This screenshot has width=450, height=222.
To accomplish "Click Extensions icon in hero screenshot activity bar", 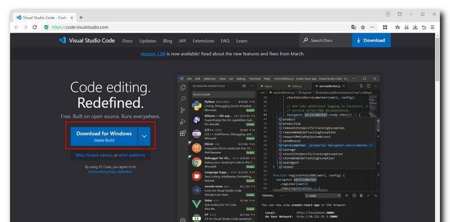I will tap(182, 133).
